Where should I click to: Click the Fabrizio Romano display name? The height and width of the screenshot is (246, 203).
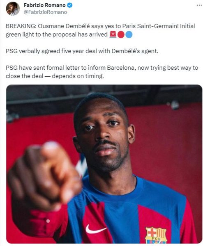tap(45, 5)
